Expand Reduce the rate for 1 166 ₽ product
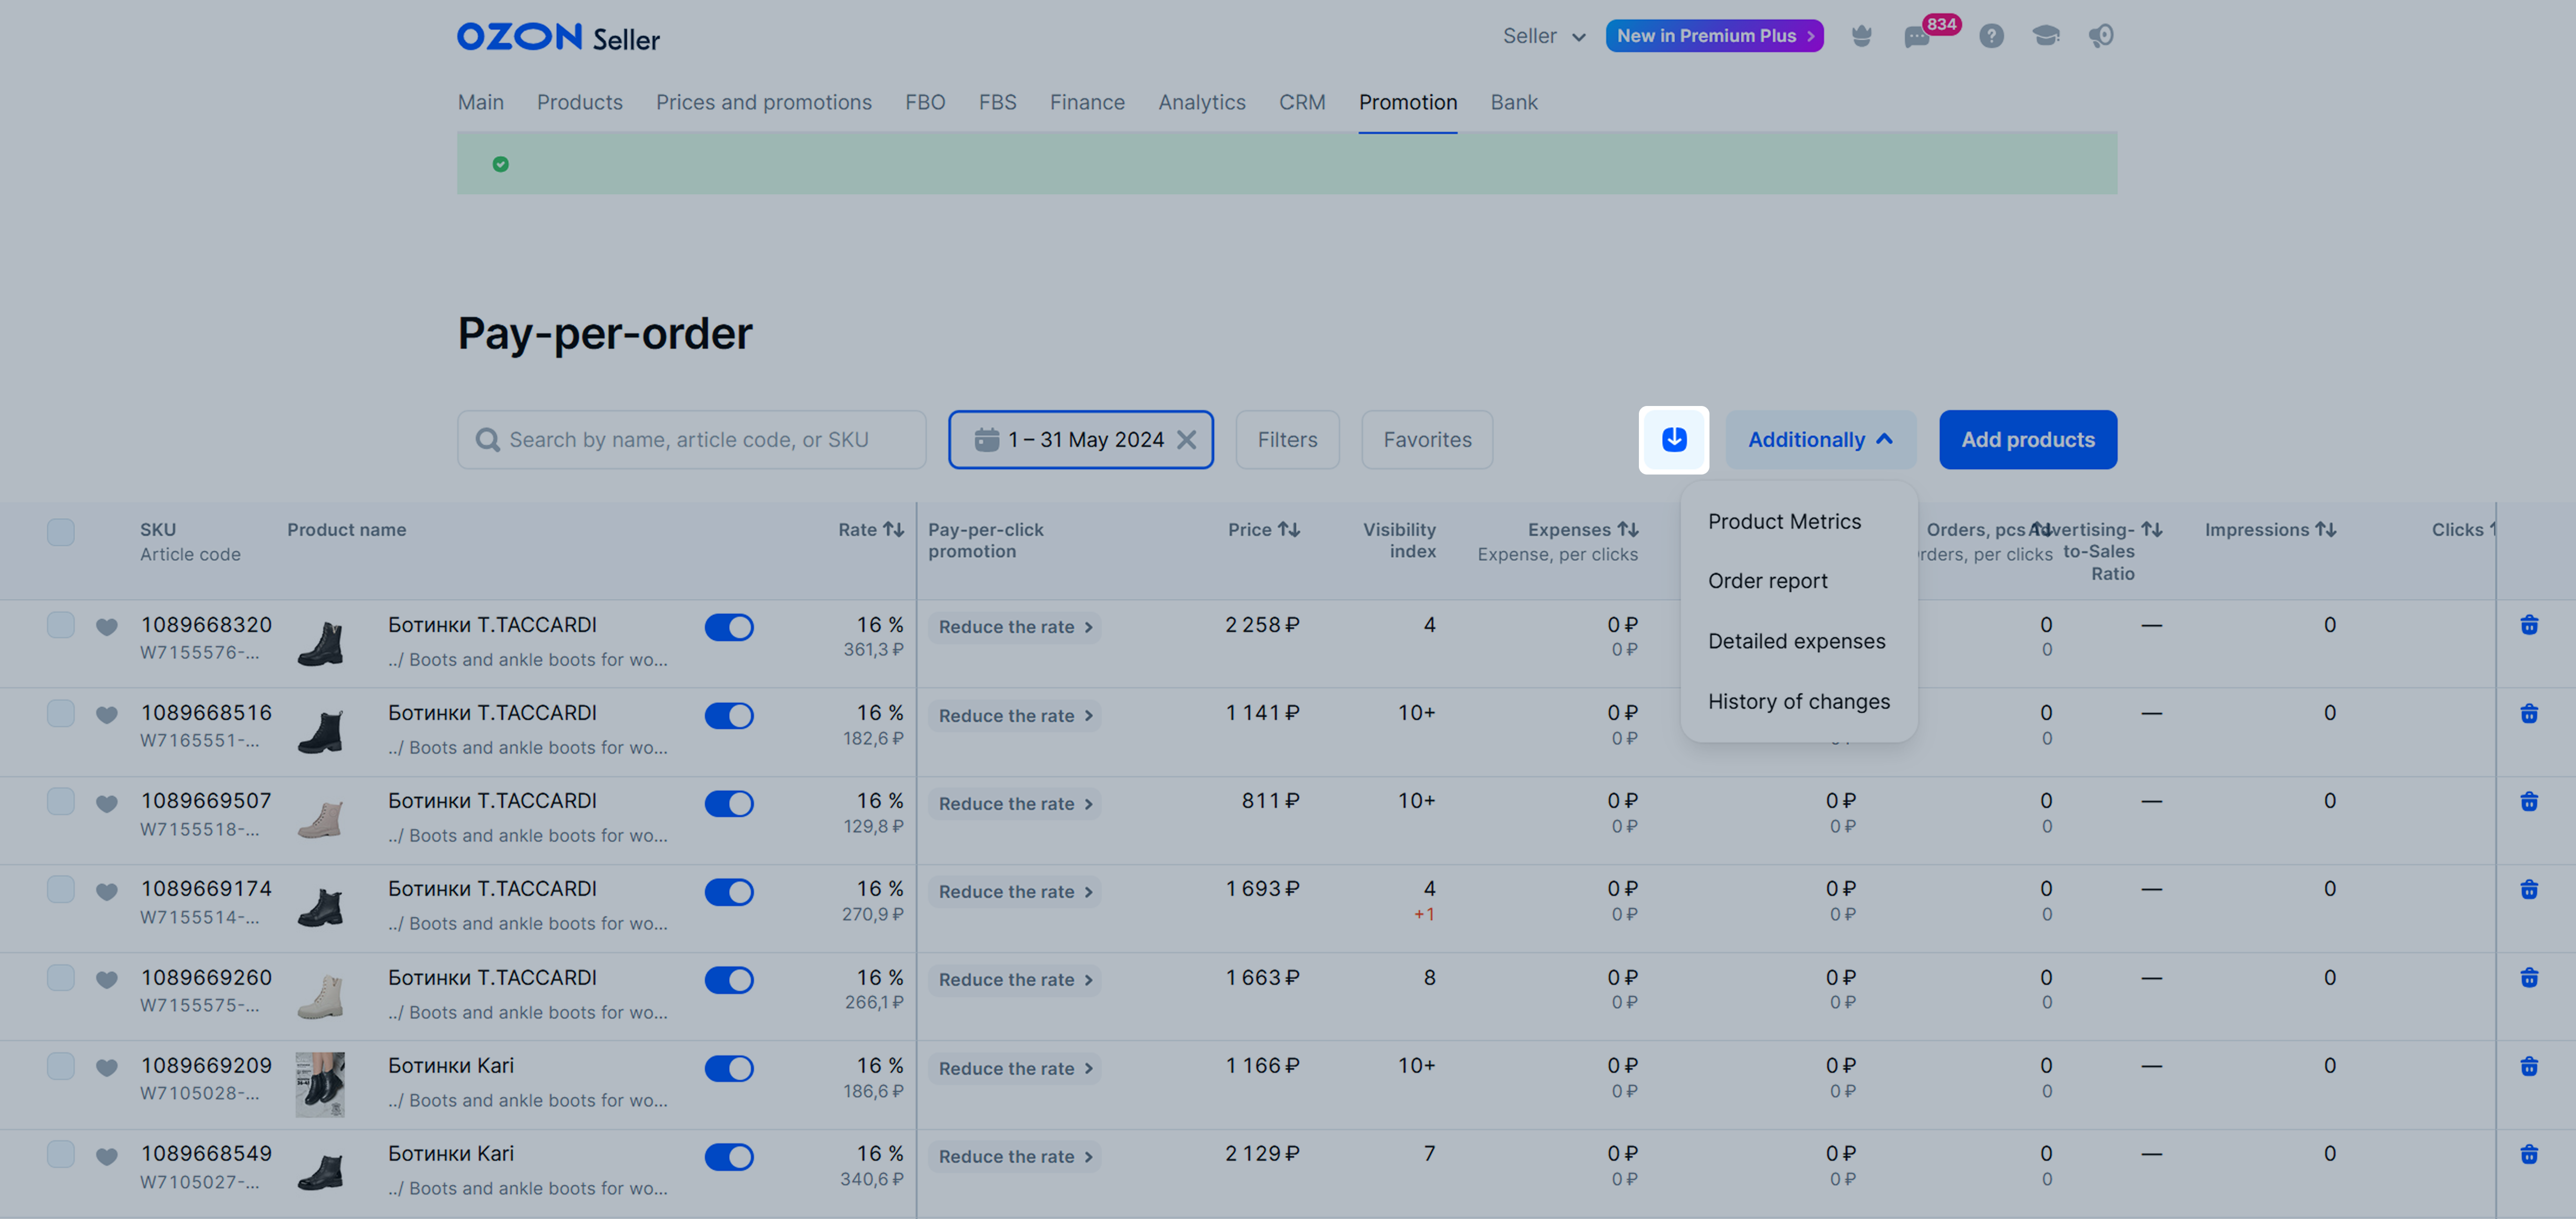The height and width of the screenshot is (1219, 2576). coord(1014,1069)
